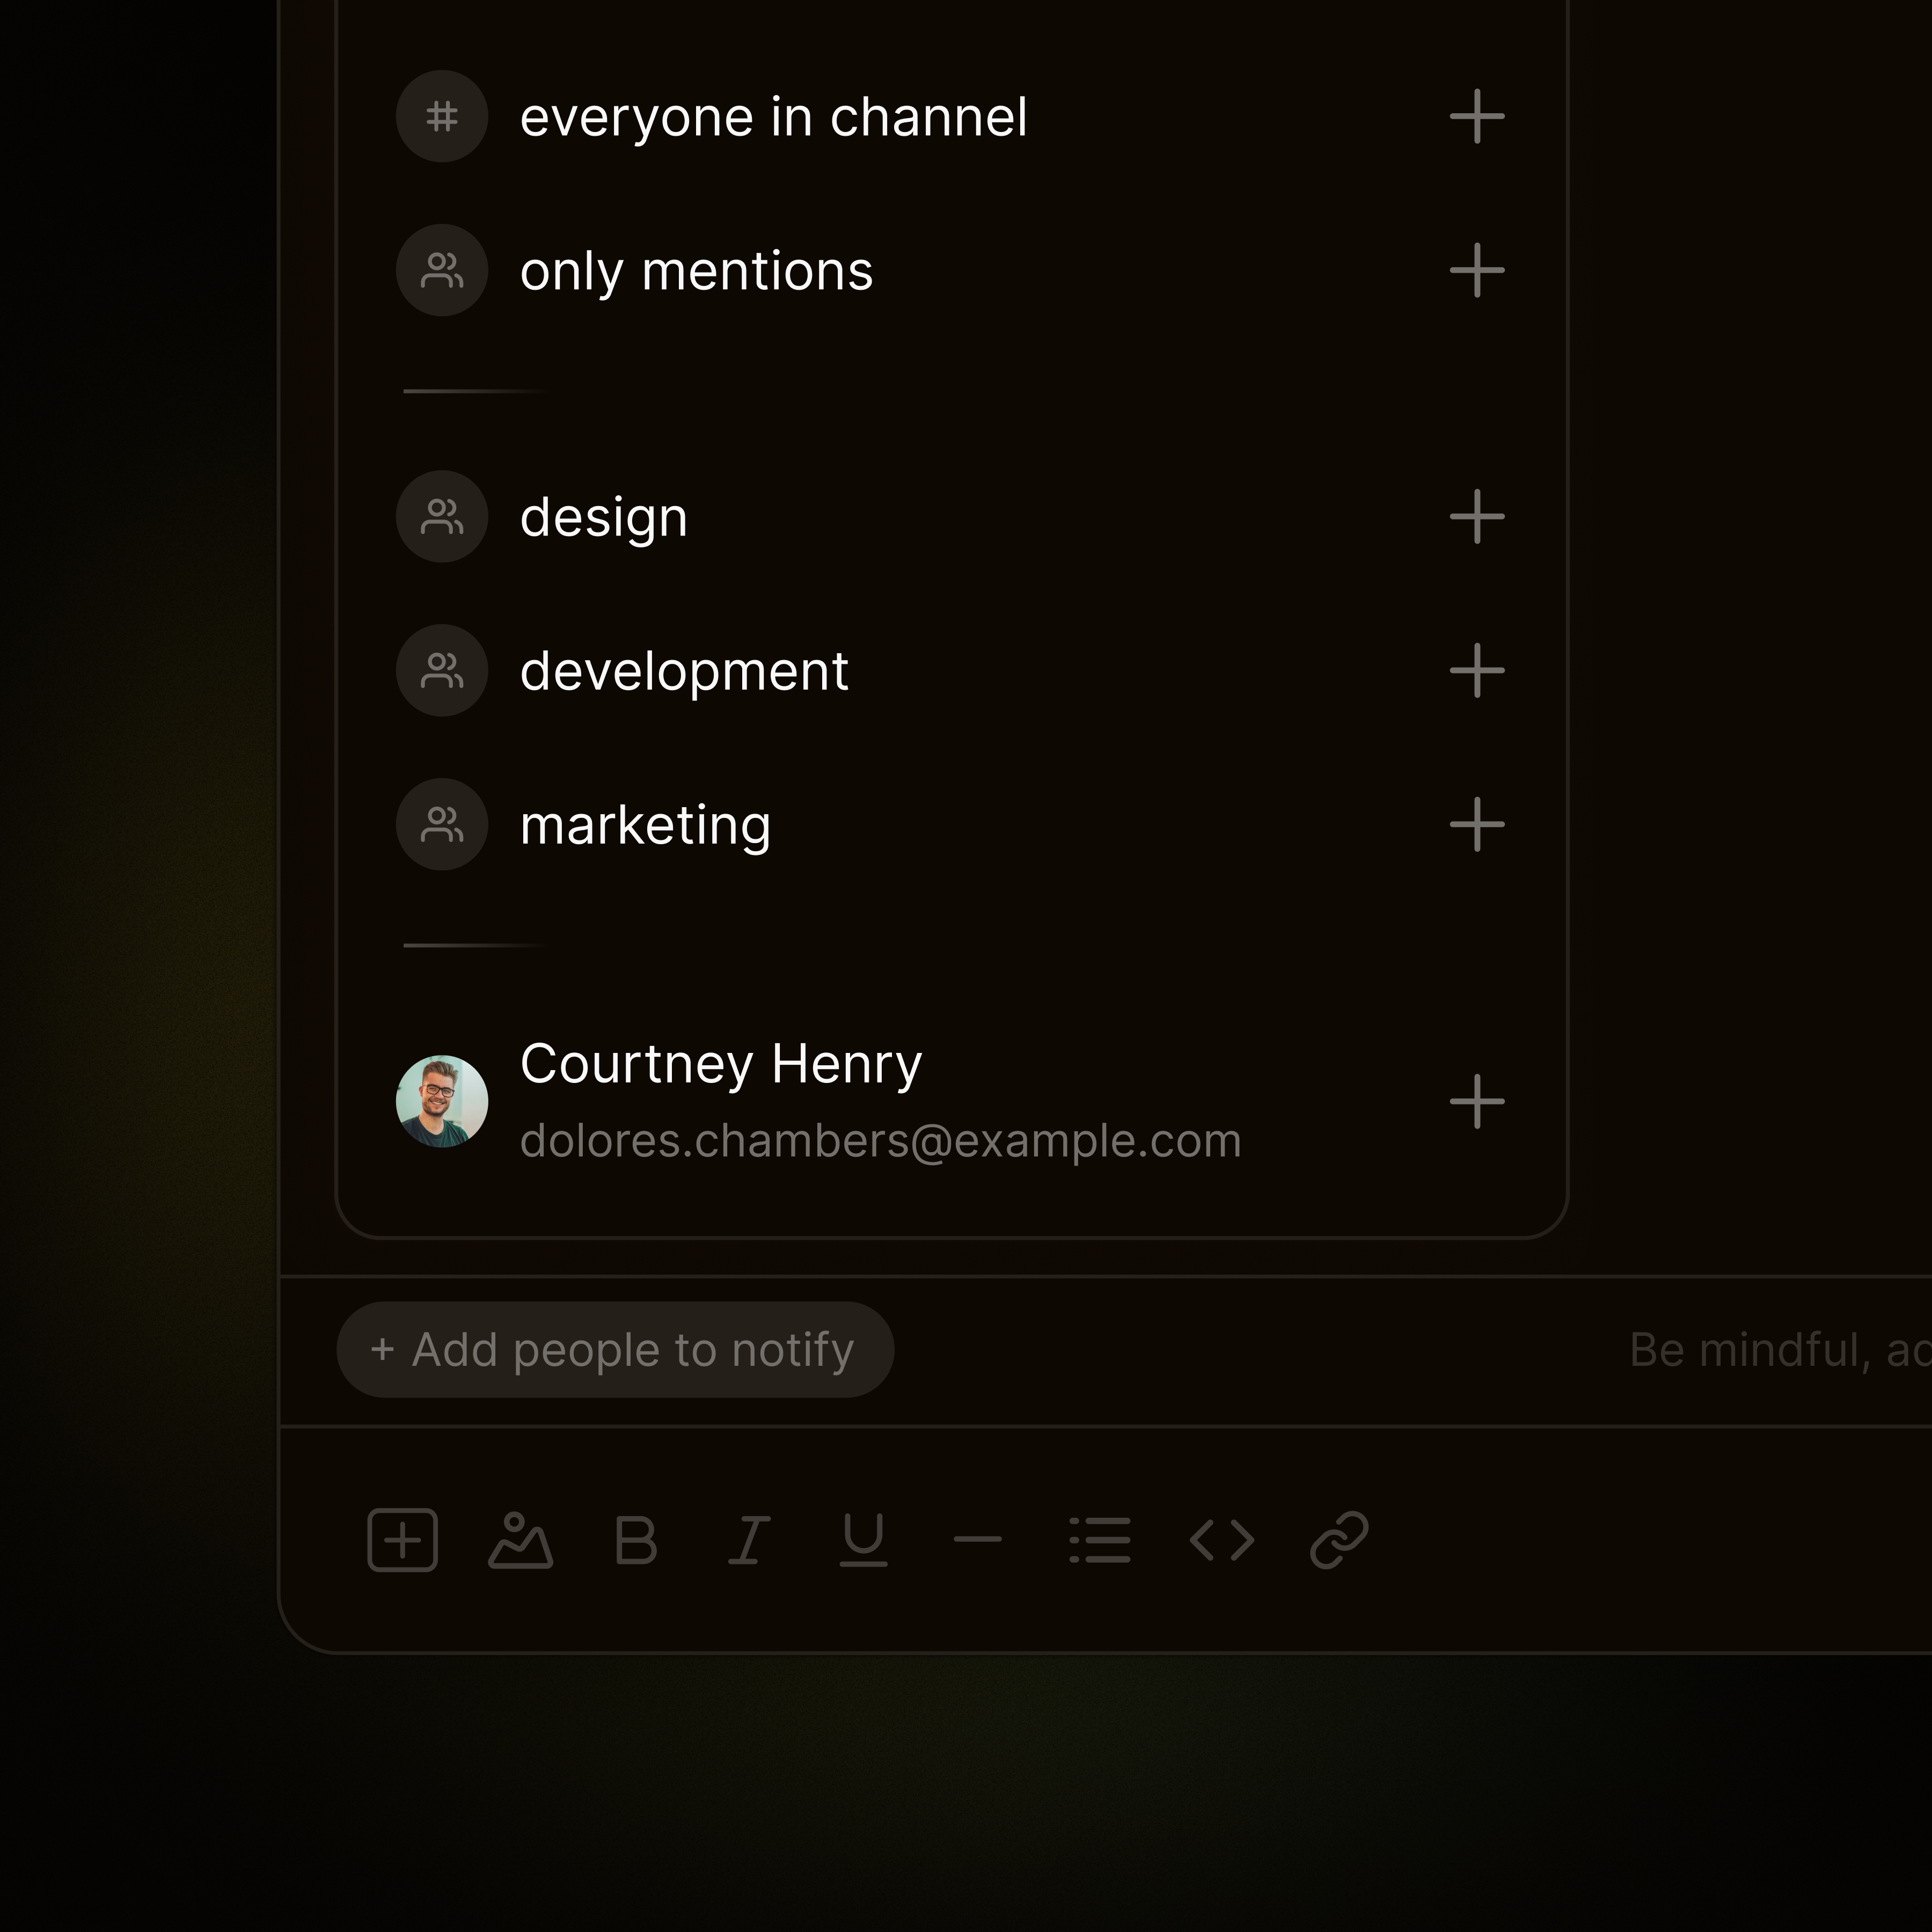Click the insert image icon
The image size is (1932, 1932).
520,1540
